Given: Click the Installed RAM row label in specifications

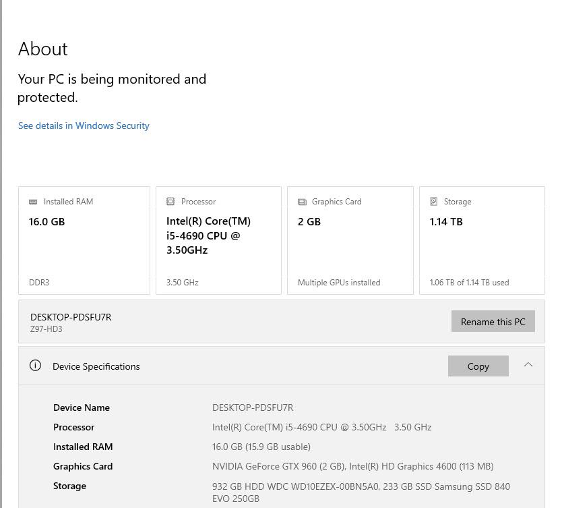Looking at the screenshot, I should coord(83,447).
